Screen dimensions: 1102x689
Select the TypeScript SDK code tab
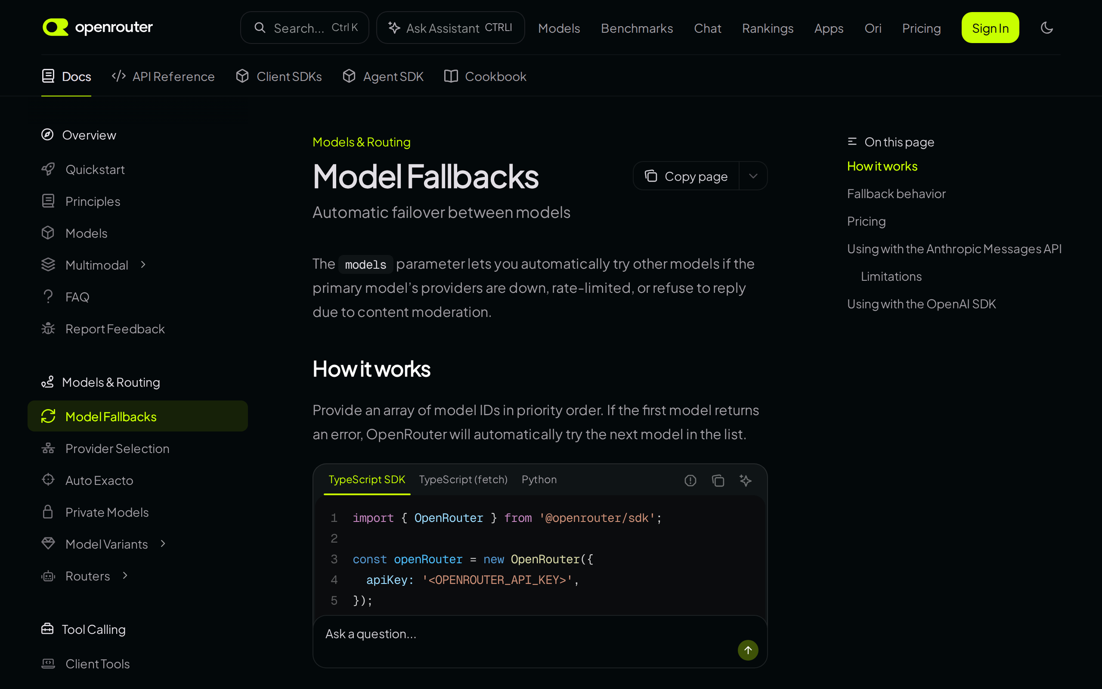pyautogui.click(x=367, y=479)
